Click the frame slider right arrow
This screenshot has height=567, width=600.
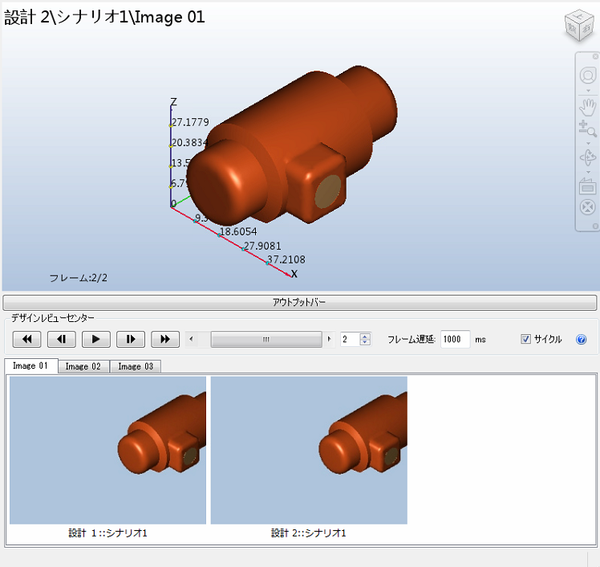tap(329, 339)
